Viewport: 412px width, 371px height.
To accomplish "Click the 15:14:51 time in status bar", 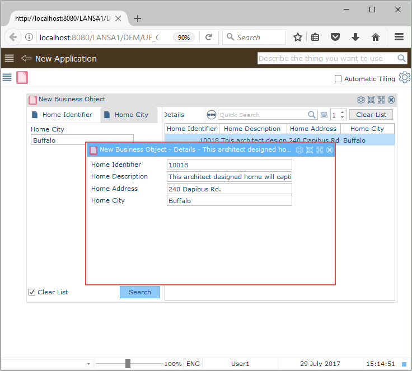I will point(381,364).
